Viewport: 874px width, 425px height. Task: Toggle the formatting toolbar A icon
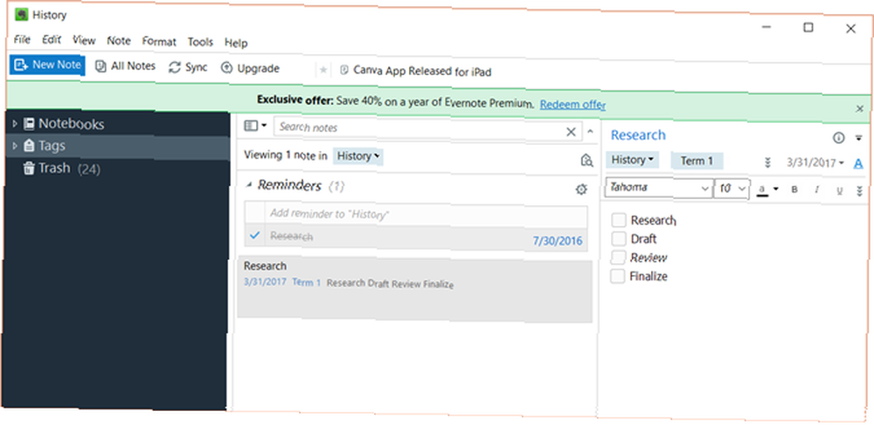point(858,163)
